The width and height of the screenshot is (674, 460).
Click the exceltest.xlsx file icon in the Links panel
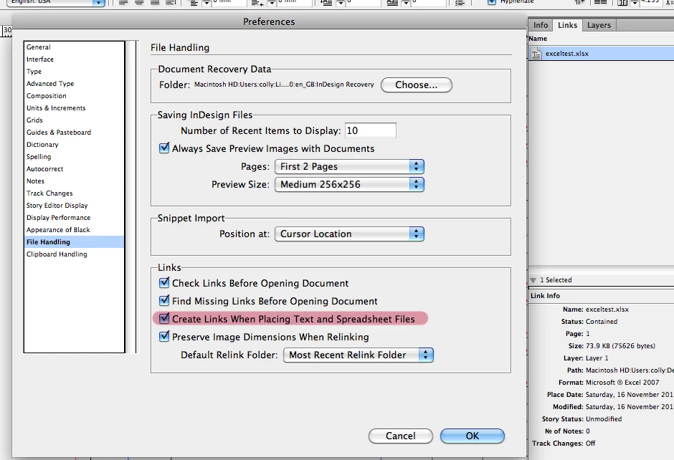pos(536,54)
